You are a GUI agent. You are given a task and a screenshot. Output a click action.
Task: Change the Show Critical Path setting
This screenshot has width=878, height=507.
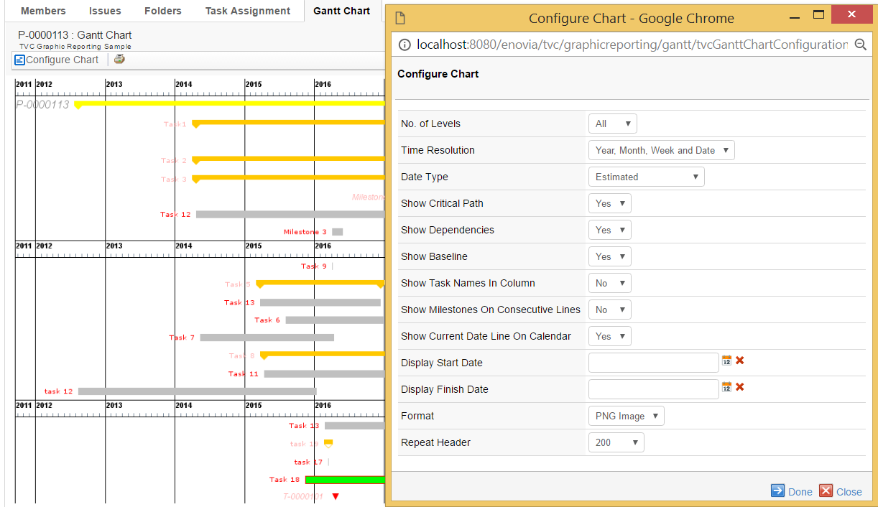pyautogui.click(x=609, y=203)
